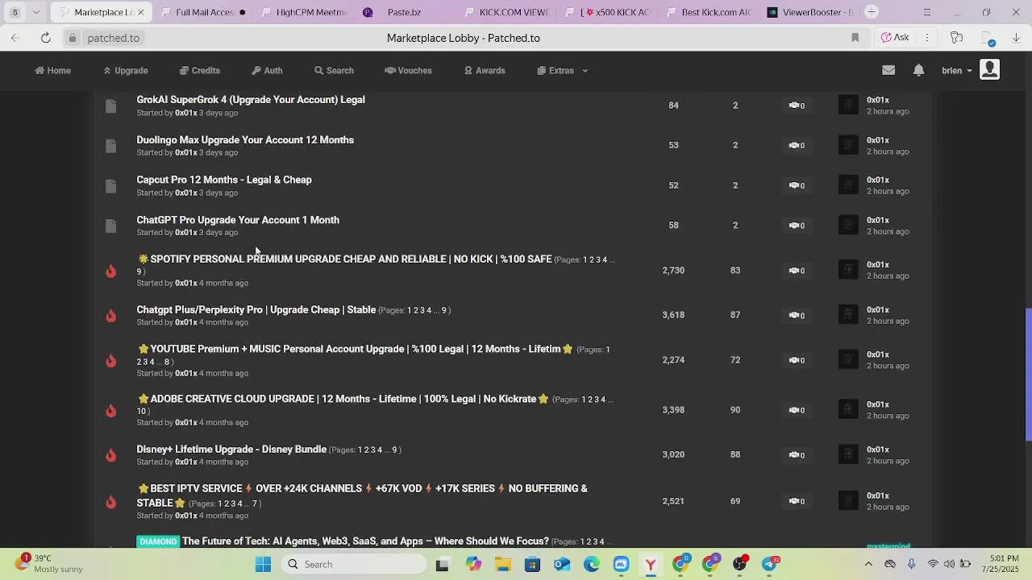1032x580 pixels.
Task: Open the Search menu item
Action: (334, 71)
